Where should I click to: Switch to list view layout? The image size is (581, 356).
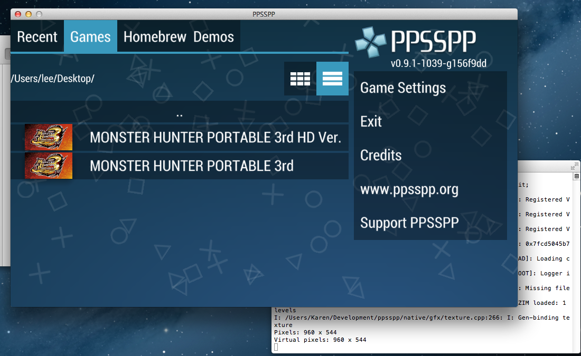(x=332, y=79)
